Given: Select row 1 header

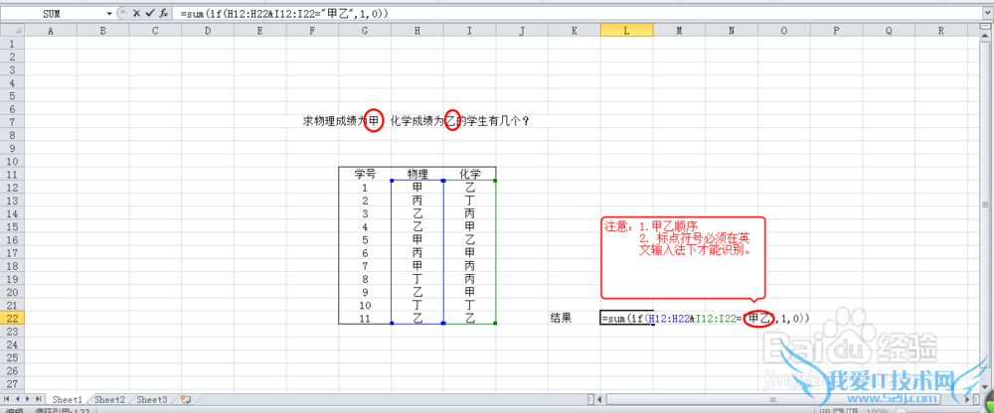Looking at the screenshot, I should pos(13,43).
